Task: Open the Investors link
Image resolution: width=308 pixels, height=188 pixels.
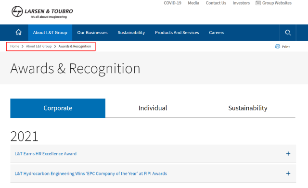Action: coord(241,3)
